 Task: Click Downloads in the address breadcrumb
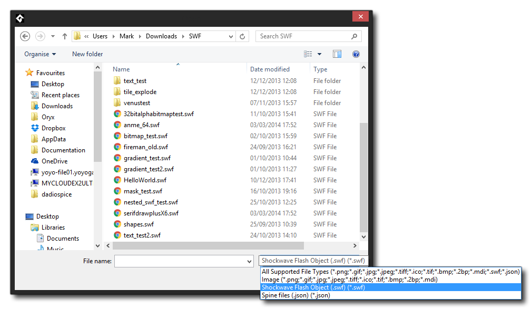click(x=161, y=36)
